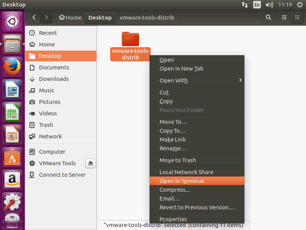Open the power and session menu icon

click(x=300, y=5)
